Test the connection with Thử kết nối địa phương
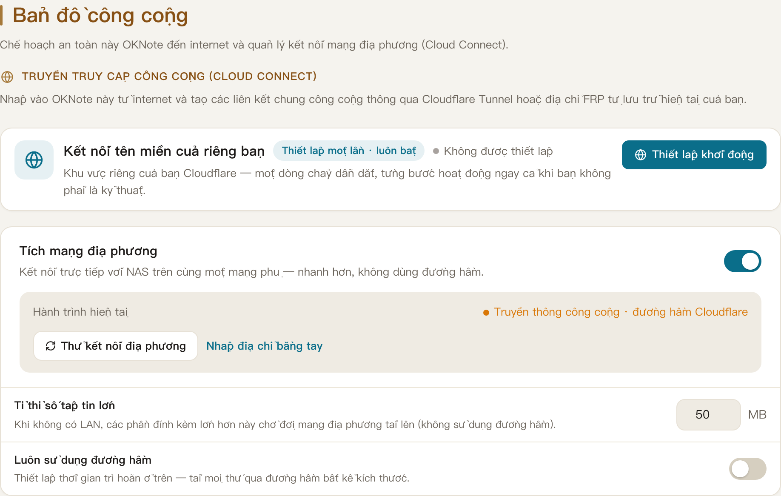The width and height of the screenshot is (781, 496). [116, 346]
